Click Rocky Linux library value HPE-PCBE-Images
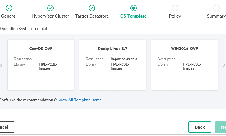The height and width of the screenshot is (136, 226). click(x=120, y=66)
